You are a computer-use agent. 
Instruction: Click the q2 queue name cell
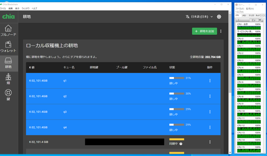[x=65, y=96]
